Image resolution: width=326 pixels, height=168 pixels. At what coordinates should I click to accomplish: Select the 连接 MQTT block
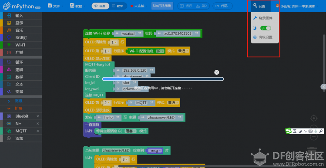click(94, 95)
